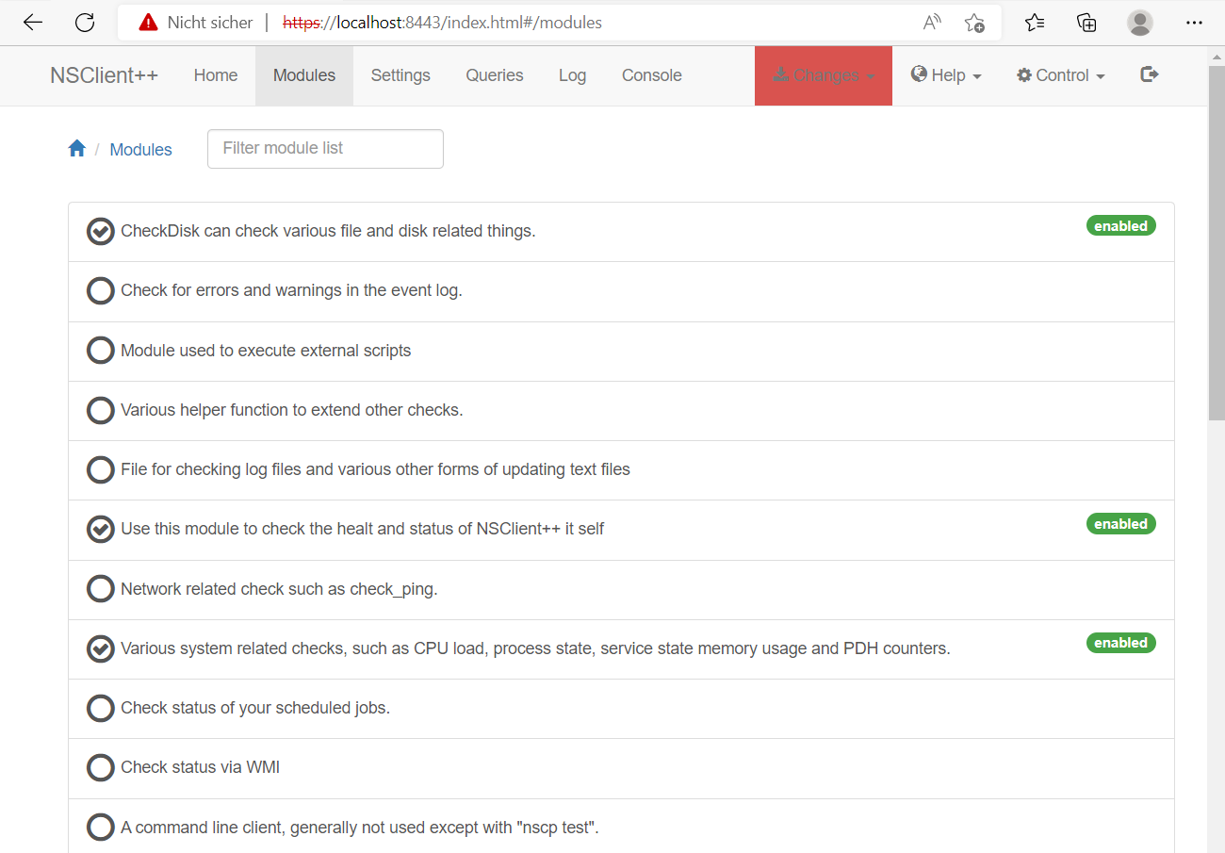Go back with browser back arrow
The height and width of the screenshot is (853, 1225).
(33, 23)
